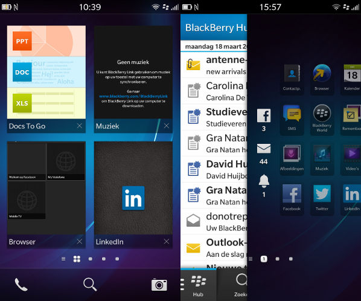Tap the 15:57 clock on right screen
Screen dimensions: 361x301
270,7
